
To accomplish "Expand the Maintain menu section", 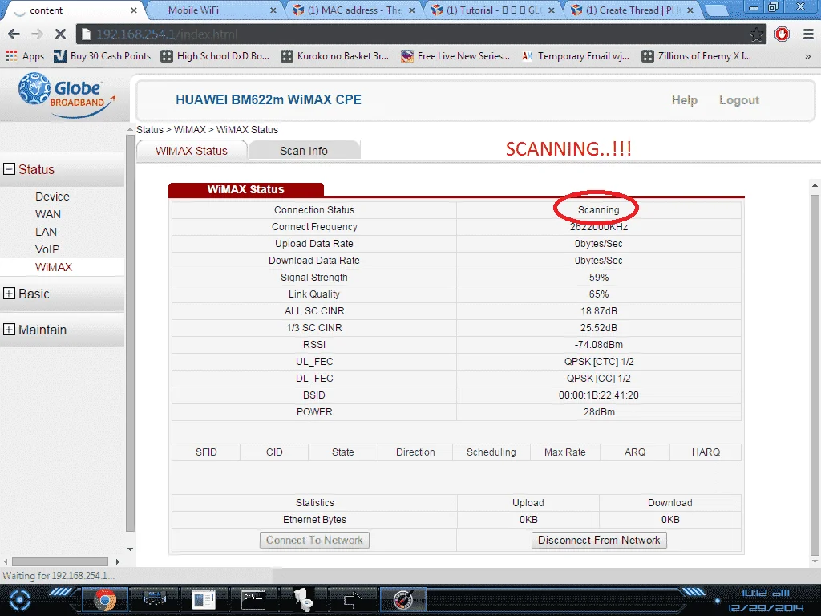I will (9, 330).
